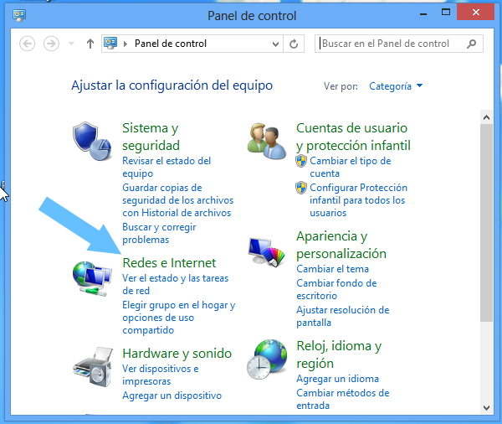Click Ver dispositivos e impresoras
This screenshot has height=424, width=502.
click(x=161, y=375)
